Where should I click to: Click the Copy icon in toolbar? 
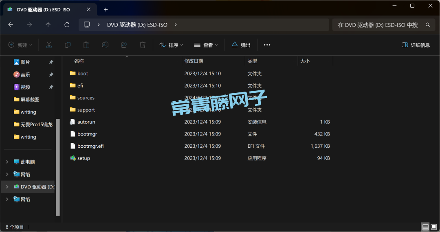68,45
